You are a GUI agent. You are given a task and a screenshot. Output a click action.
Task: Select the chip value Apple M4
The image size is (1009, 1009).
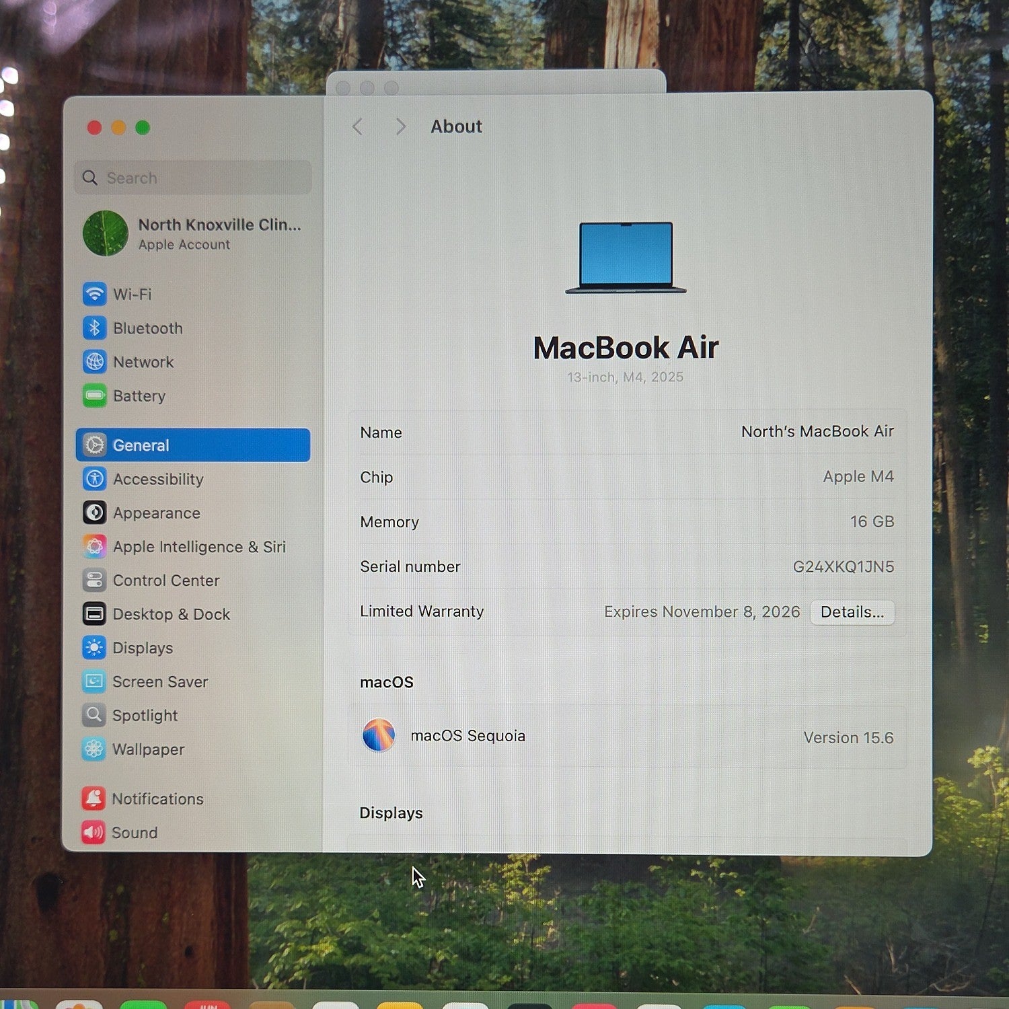point(858,476)
